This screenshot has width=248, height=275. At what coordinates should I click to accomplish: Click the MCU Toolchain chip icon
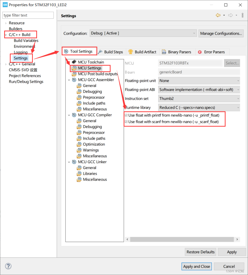coord(74,62)
